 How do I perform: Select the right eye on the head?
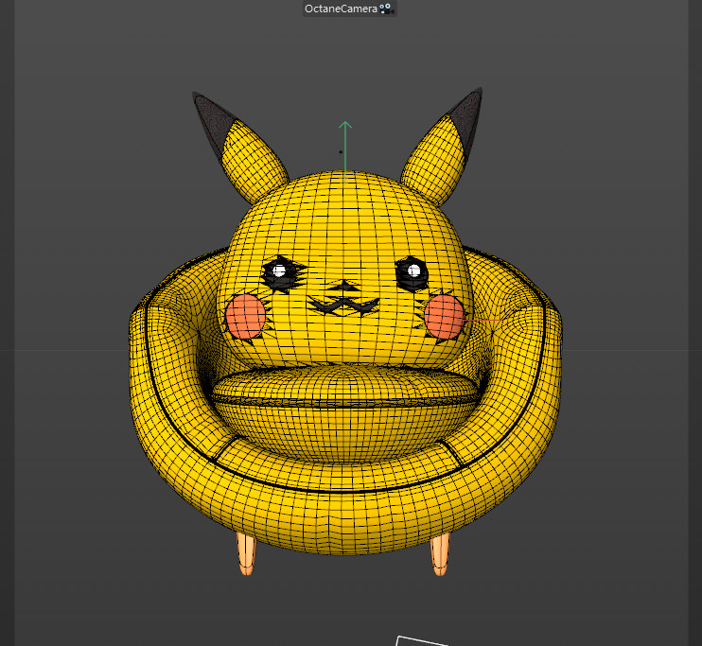tap(412, 272)
